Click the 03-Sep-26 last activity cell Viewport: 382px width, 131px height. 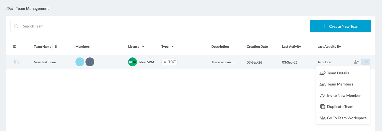(x=290, y=62)
